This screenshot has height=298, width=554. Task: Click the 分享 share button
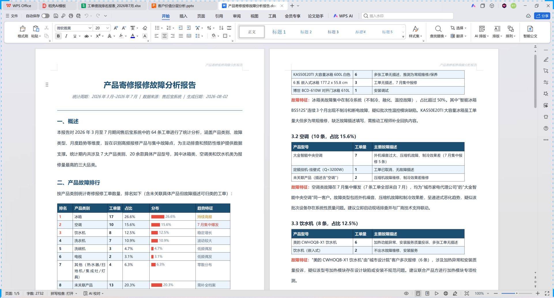point(542,16)
